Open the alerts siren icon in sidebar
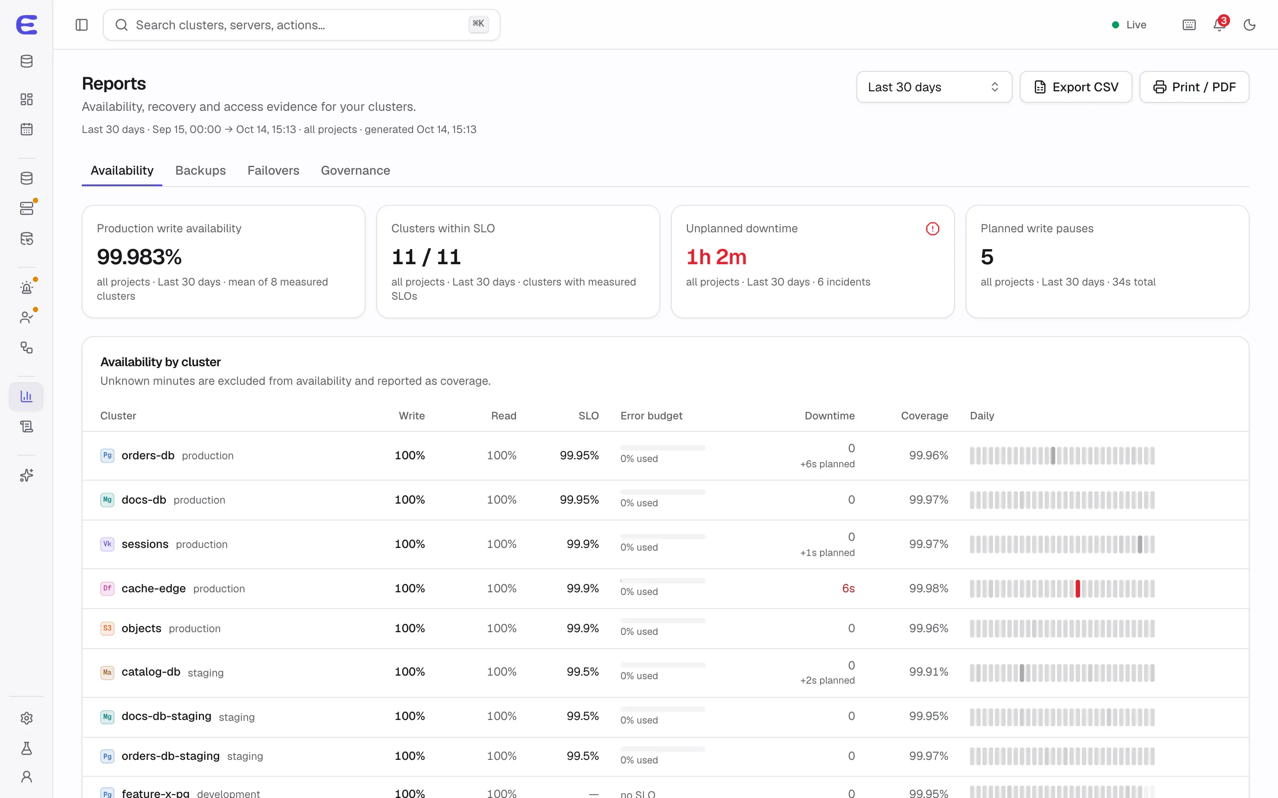Image resolution: width=1278 pixels, height=798 pixels. [x=27, y=288]
